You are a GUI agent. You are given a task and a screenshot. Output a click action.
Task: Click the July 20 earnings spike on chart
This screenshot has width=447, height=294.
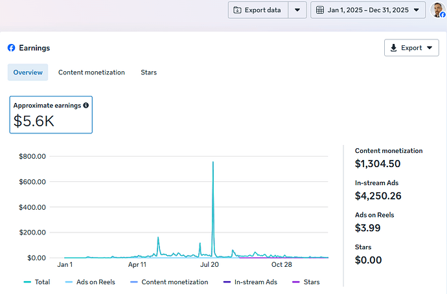(x=212, y=163)
